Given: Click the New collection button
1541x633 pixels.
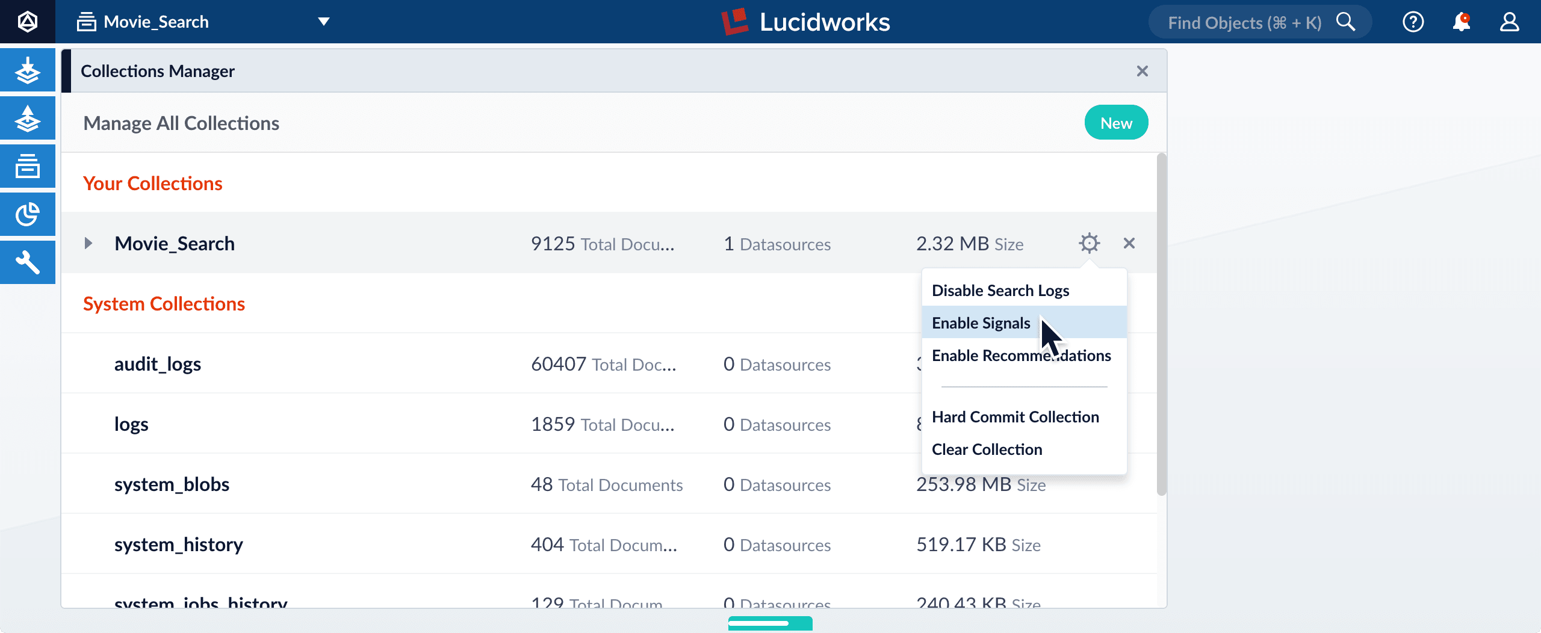Looking at the screenshot, I should [1116, 123].
